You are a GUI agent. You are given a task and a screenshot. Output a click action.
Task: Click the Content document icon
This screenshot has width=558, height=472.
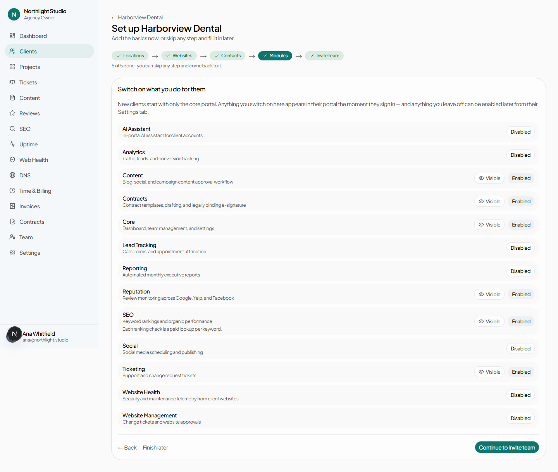click(x=12, y=98)
